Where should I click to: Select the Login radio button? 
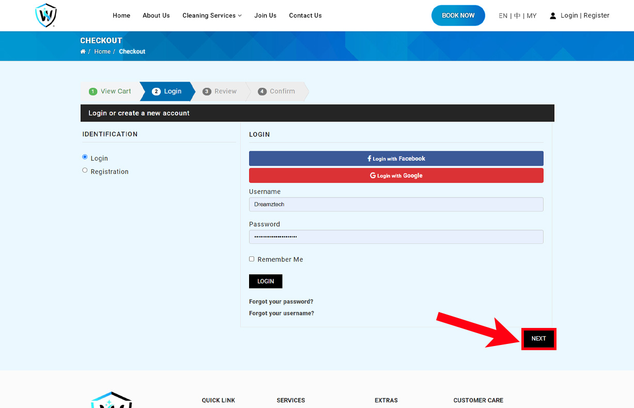85,157
